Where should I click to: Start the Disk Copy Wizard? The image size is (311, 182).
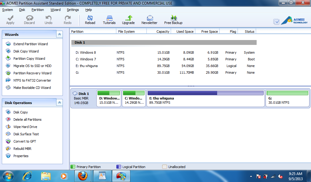click(26, 51)
